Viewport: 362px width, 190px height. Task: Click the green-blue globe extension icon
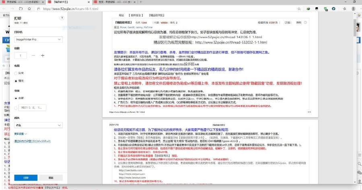[308, 9]
